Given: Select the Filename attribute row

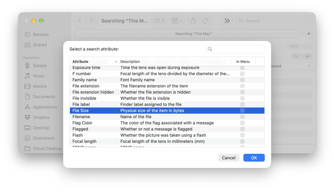Looking at the screenshot, I should 167,117.
